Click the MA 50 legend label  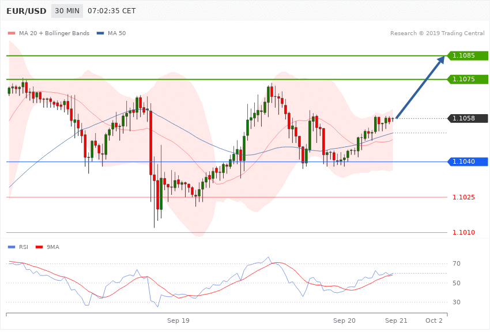pyautogui.click(x=116, y=33)
